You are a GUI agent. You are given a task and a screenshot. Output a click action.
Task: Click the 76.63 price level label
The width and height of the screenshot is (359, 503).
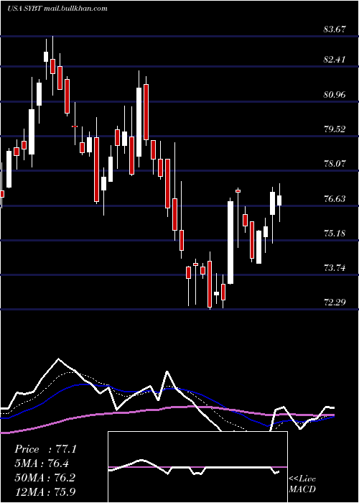point(335,198)
